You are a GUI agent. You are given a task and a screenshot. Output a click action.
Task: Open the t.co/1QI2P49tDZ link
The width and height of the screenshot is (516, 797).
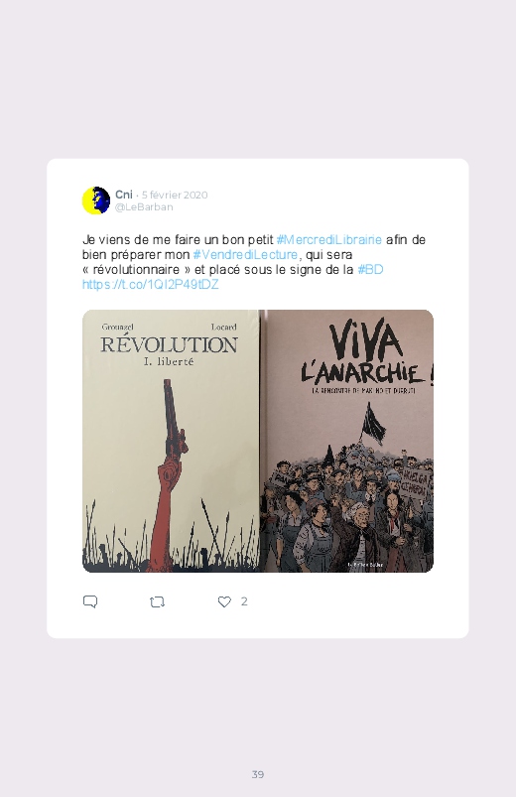[151, 284]
